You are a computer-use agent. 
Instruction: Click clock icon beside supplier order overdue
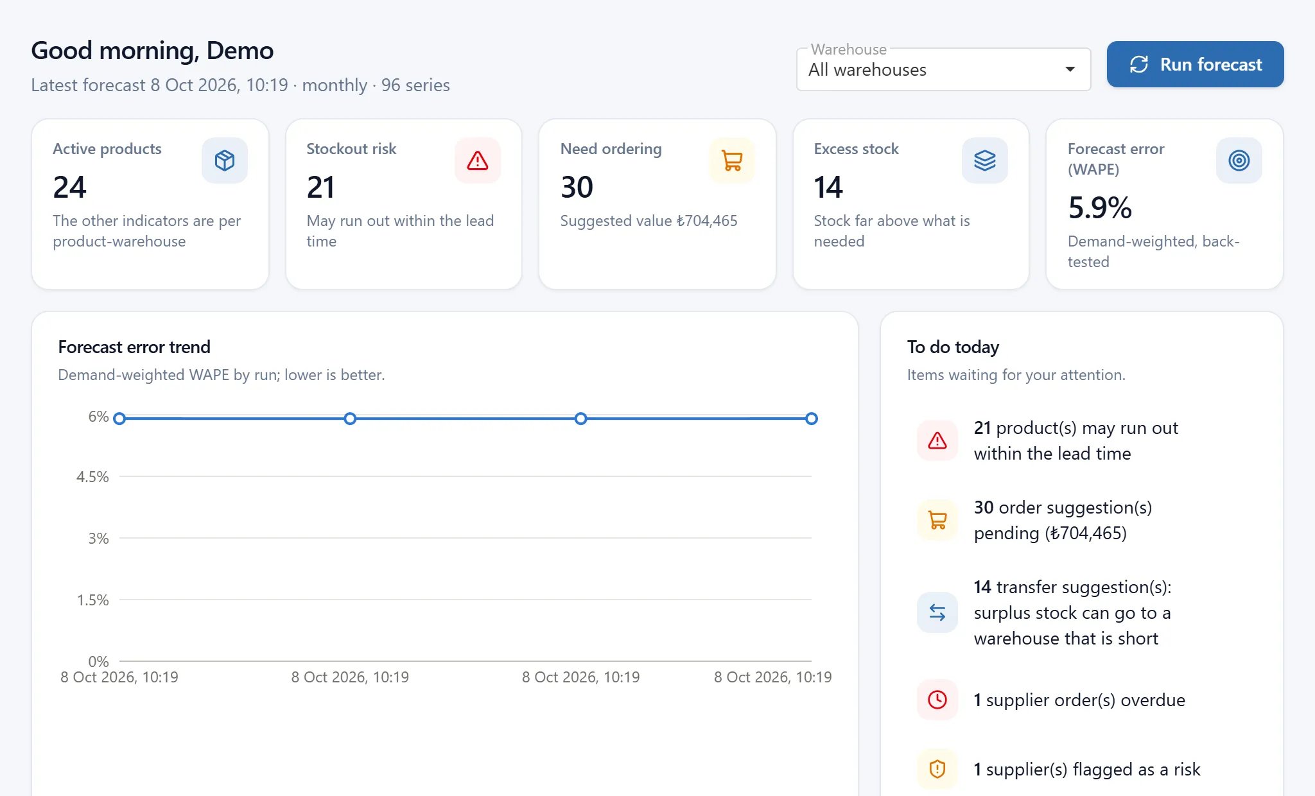[x=937, y=700]
